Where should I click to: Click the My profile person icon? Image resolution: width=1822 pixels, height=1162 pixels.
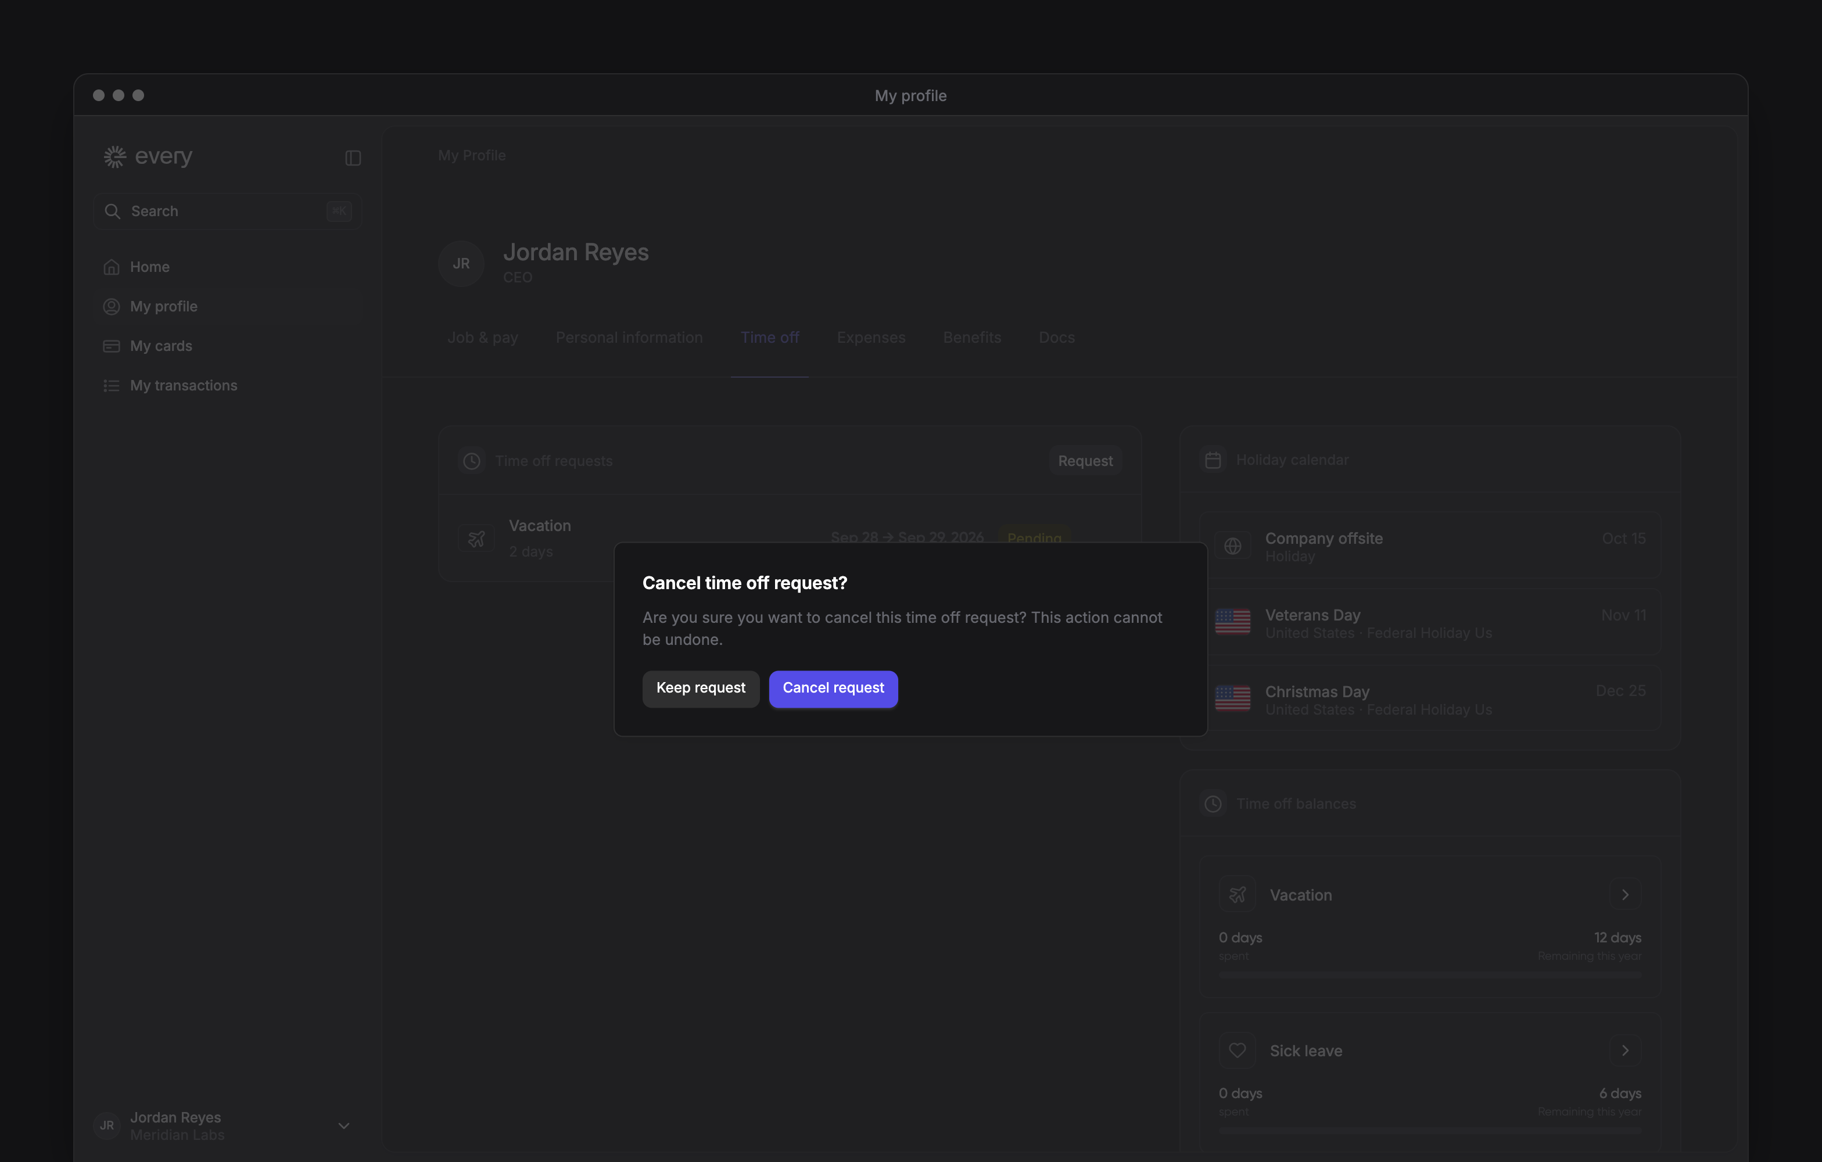[x=111, y=306]
